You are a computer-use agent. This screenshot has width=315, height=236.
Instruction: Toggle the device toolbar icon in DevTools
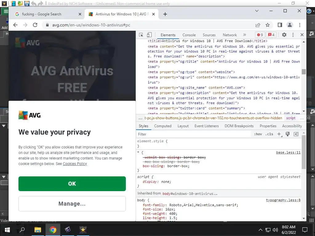149,35
